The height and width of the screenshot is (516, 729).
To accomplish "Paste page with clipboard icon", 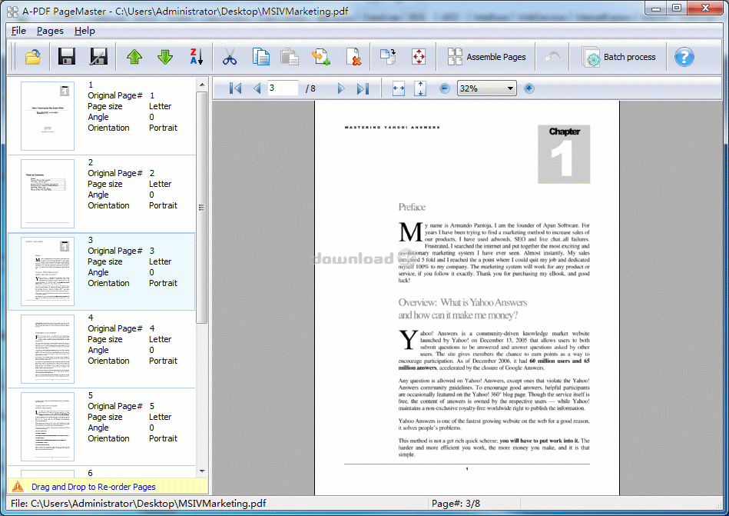I will 290,57.
